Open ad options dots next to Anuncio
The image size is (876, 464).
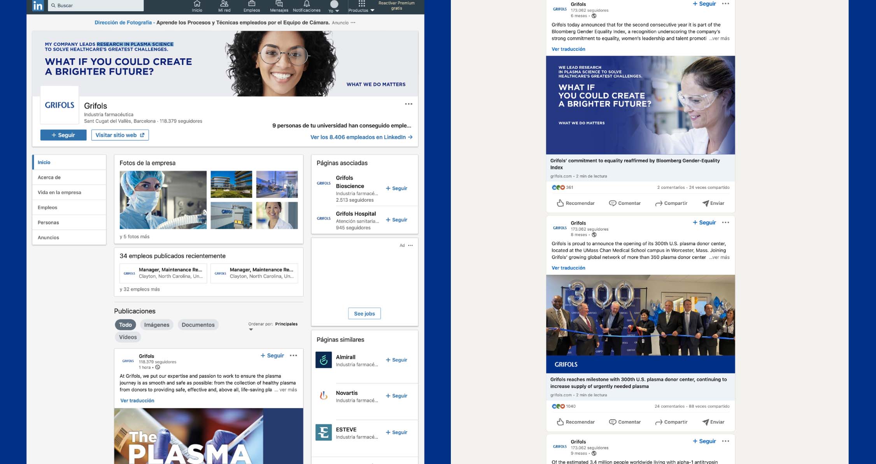pyautogui.click(x=353, y=23)
